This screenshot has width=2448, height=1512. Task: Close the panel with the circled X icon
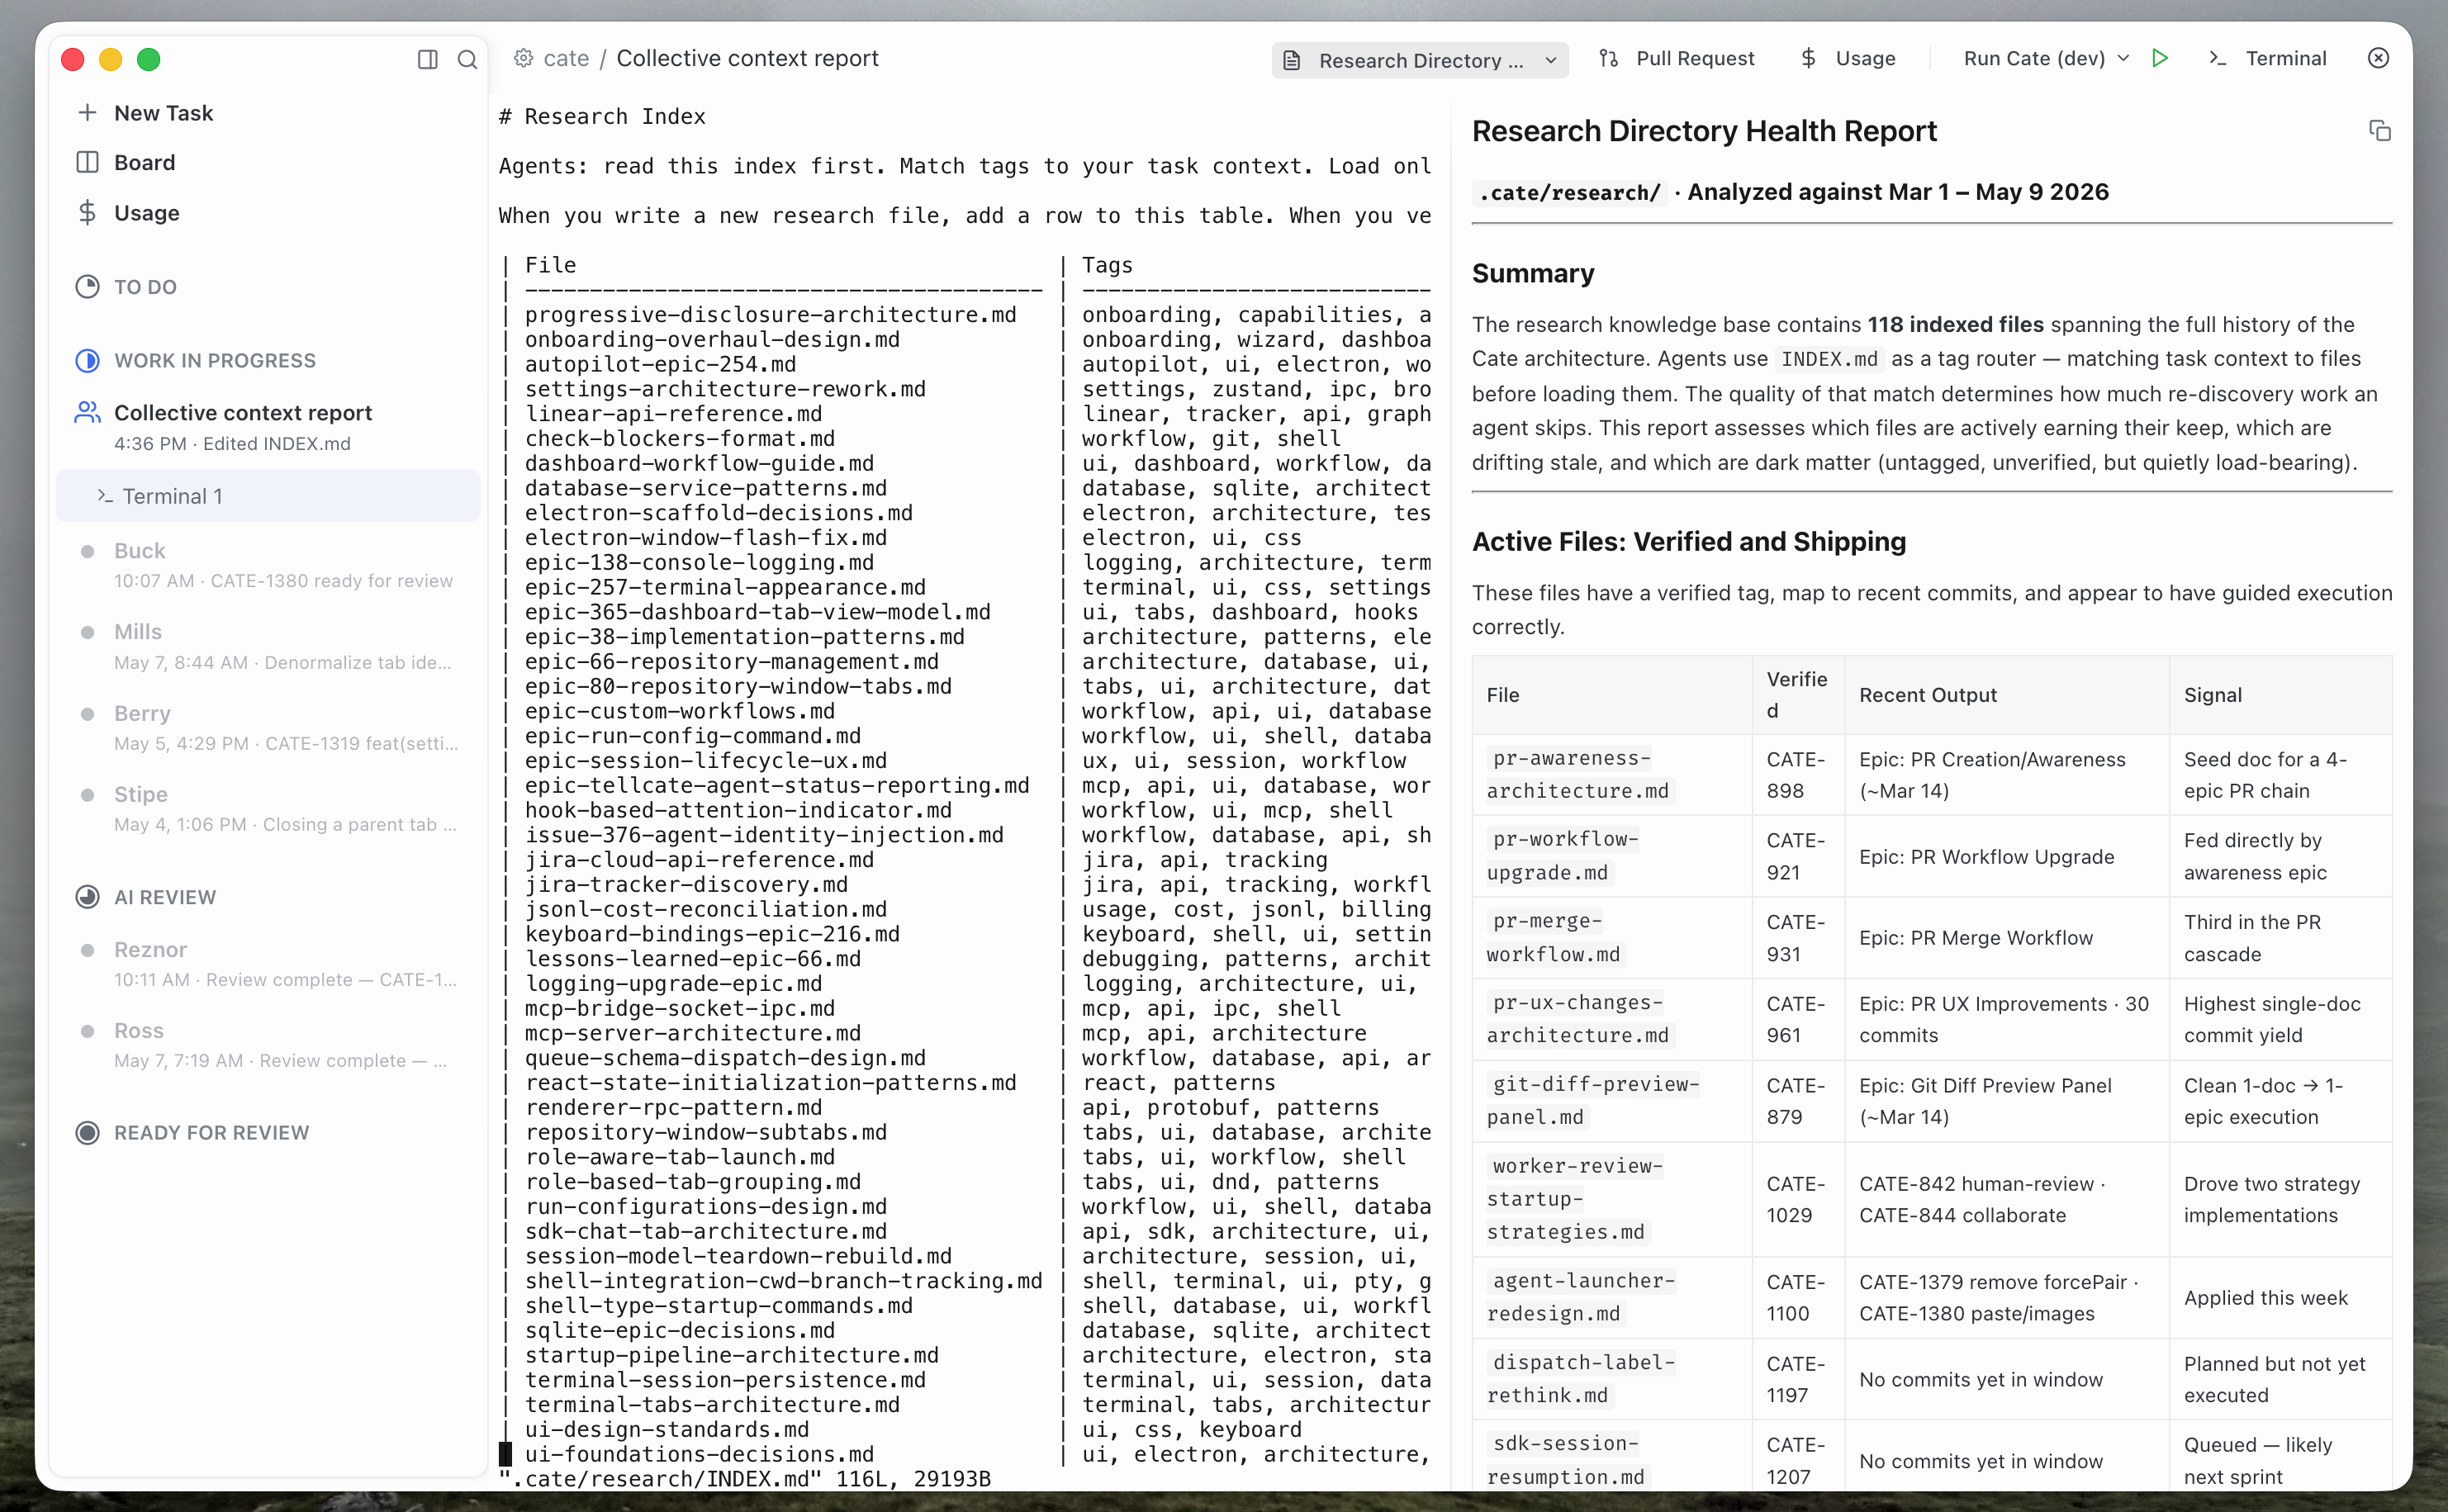pyautogui.click(x=2379, y=58)
